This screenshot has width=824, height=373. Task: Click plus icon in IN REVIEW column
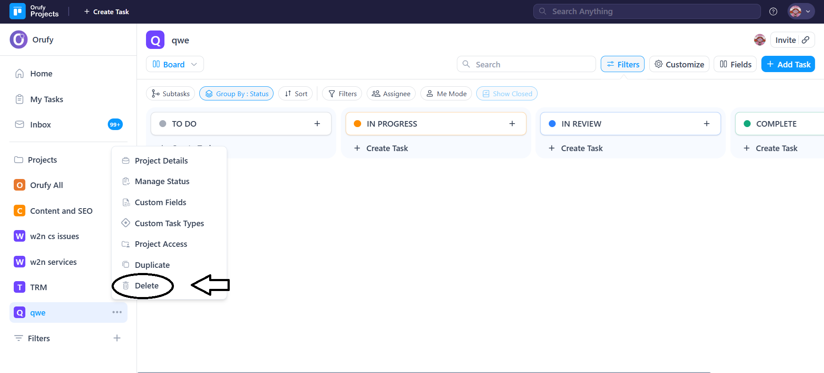click(x=706, y=124)
